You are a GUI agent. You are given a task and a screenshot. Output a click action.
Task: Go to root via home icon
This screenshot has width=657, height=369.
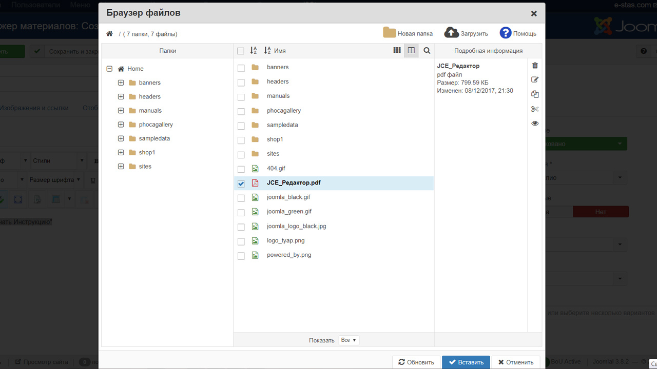tap(109, 34)
